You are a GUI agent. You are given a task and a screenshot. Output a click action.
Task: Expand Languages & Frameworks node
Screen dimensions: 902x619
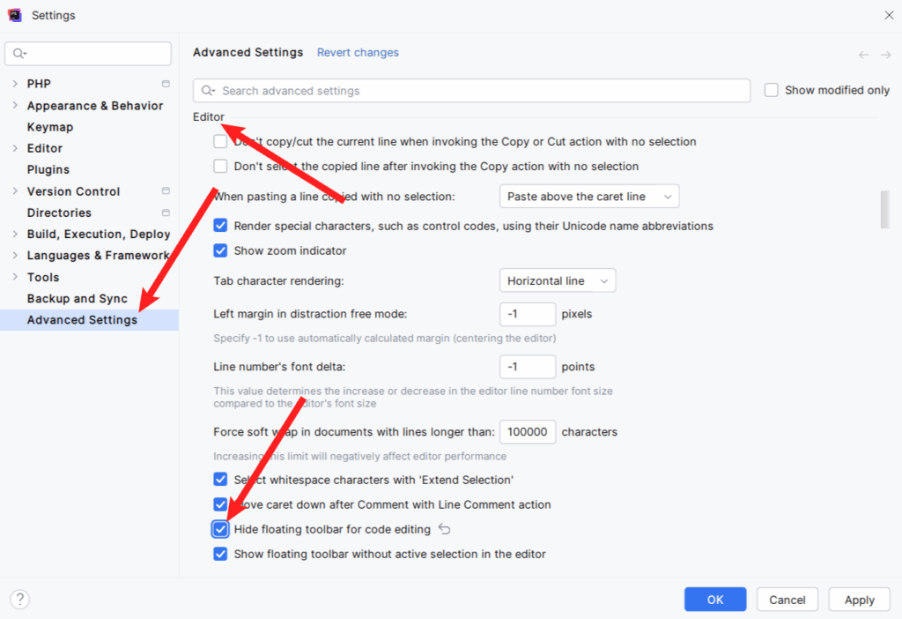coord(15,255)
